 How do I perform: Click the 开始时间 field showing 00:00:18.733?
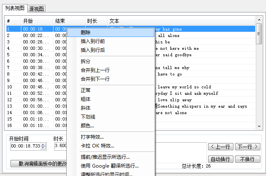(26, 146)
